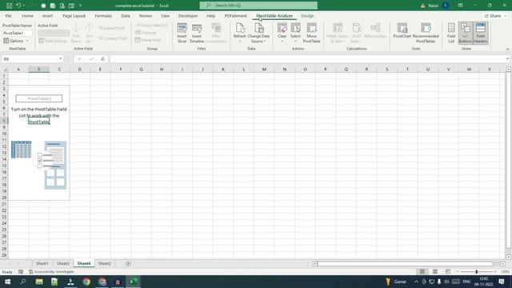Switch to Sheet3 tab
Image resolution: width=512 pixels, height=288 pixels.
tap(63, 263)
